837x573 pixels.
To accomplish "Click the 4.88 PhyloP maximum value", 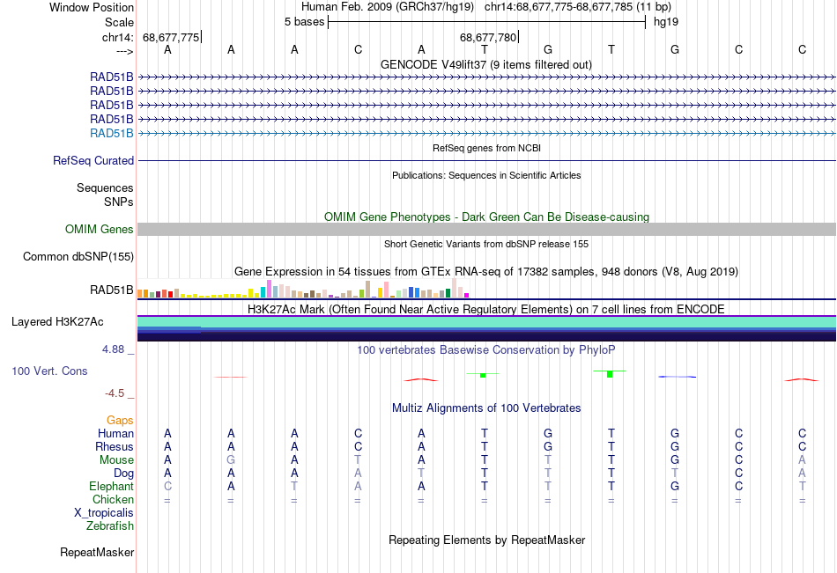I will pos(113,349).
